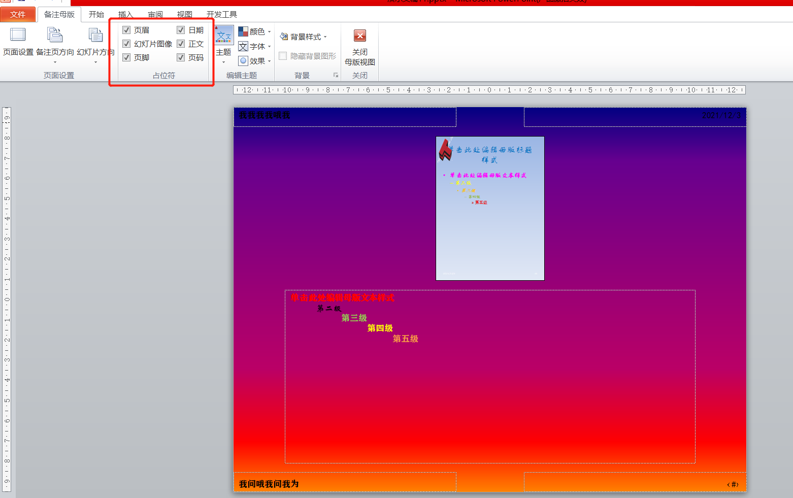Select the slide image thumbnail placeholder

pyautogui.click(x=490, y=208)
